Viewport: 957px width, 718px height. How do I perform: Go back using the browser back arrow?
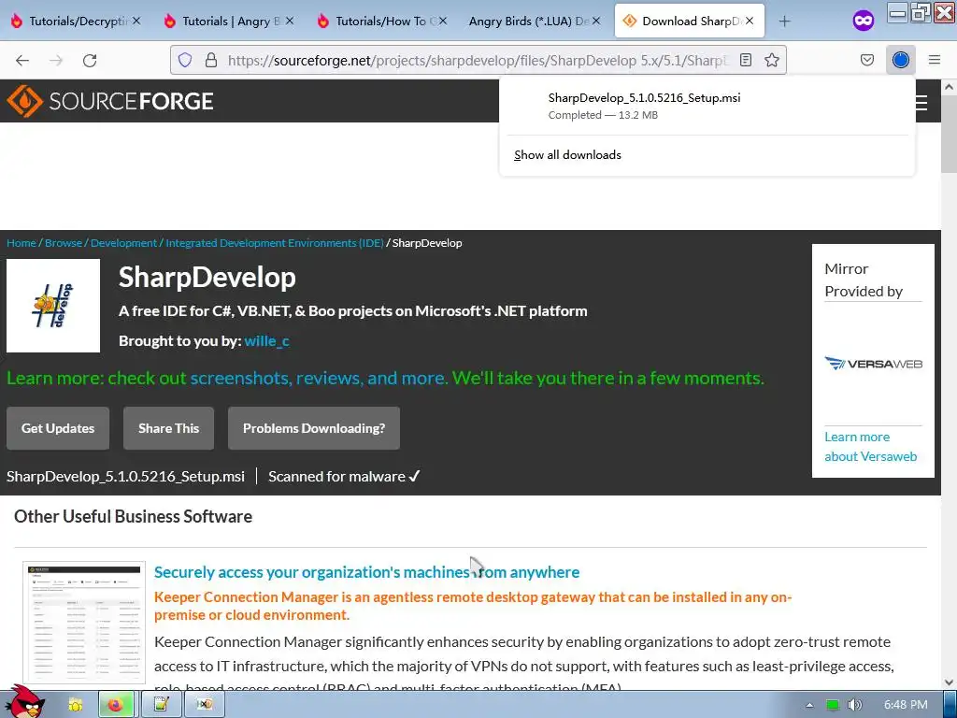point(22,60)
